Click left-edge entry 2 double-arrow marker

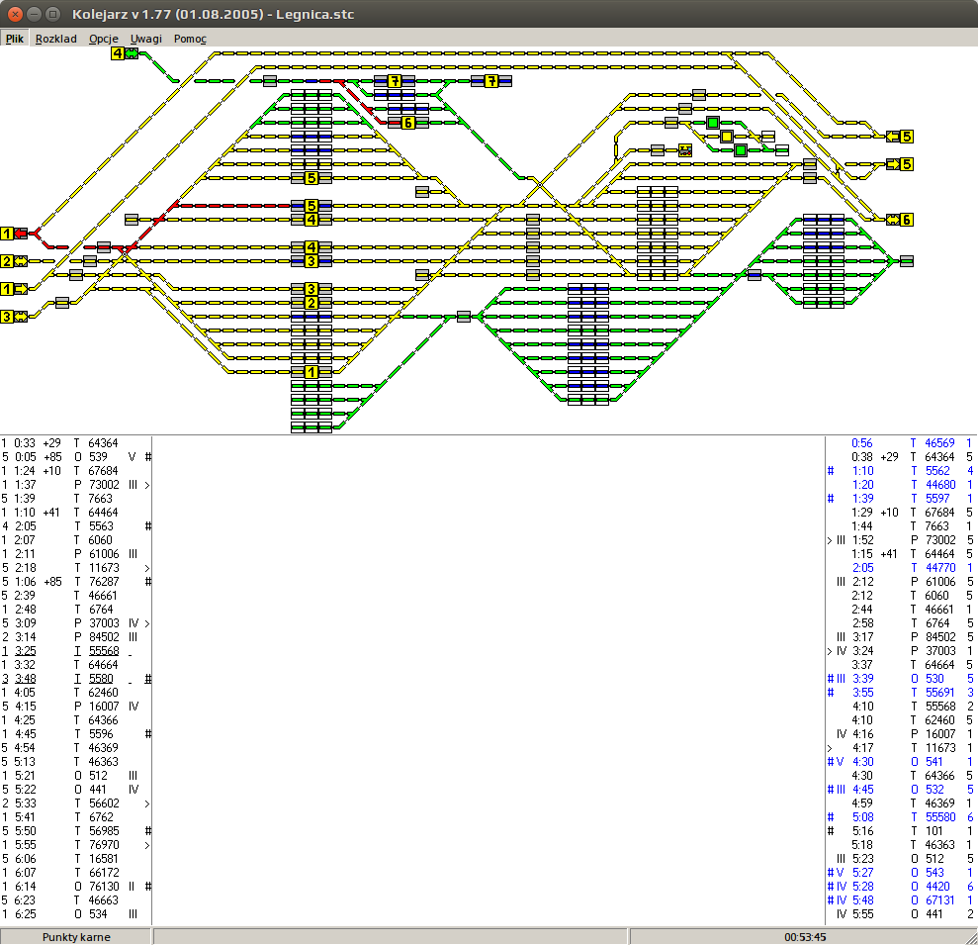click(x=14, y=261)
